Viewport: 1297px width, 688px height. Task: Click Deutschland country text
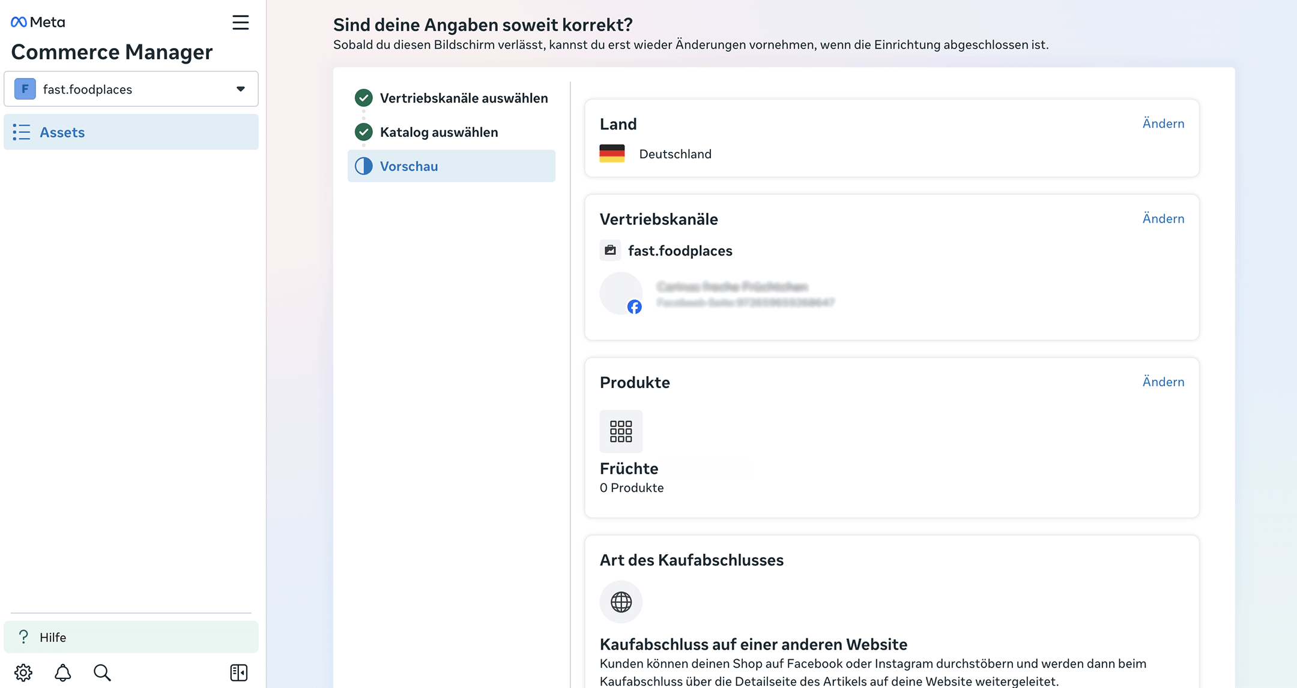coord(675,154)
